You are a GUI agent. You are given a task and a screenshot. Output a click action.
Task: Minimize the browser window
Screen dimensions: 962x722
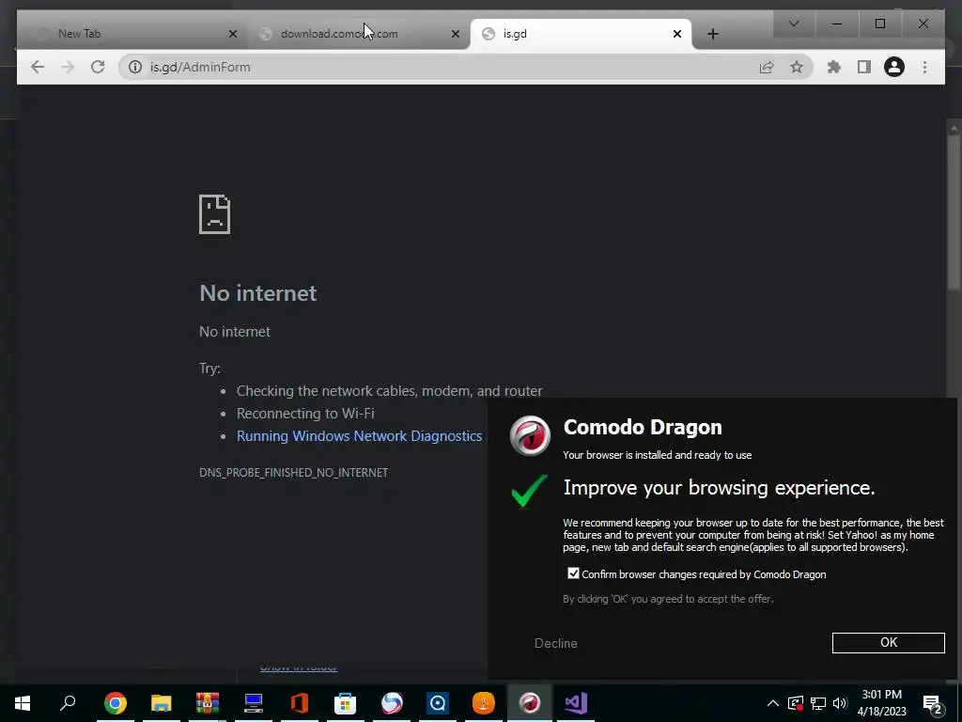point(836,24)
